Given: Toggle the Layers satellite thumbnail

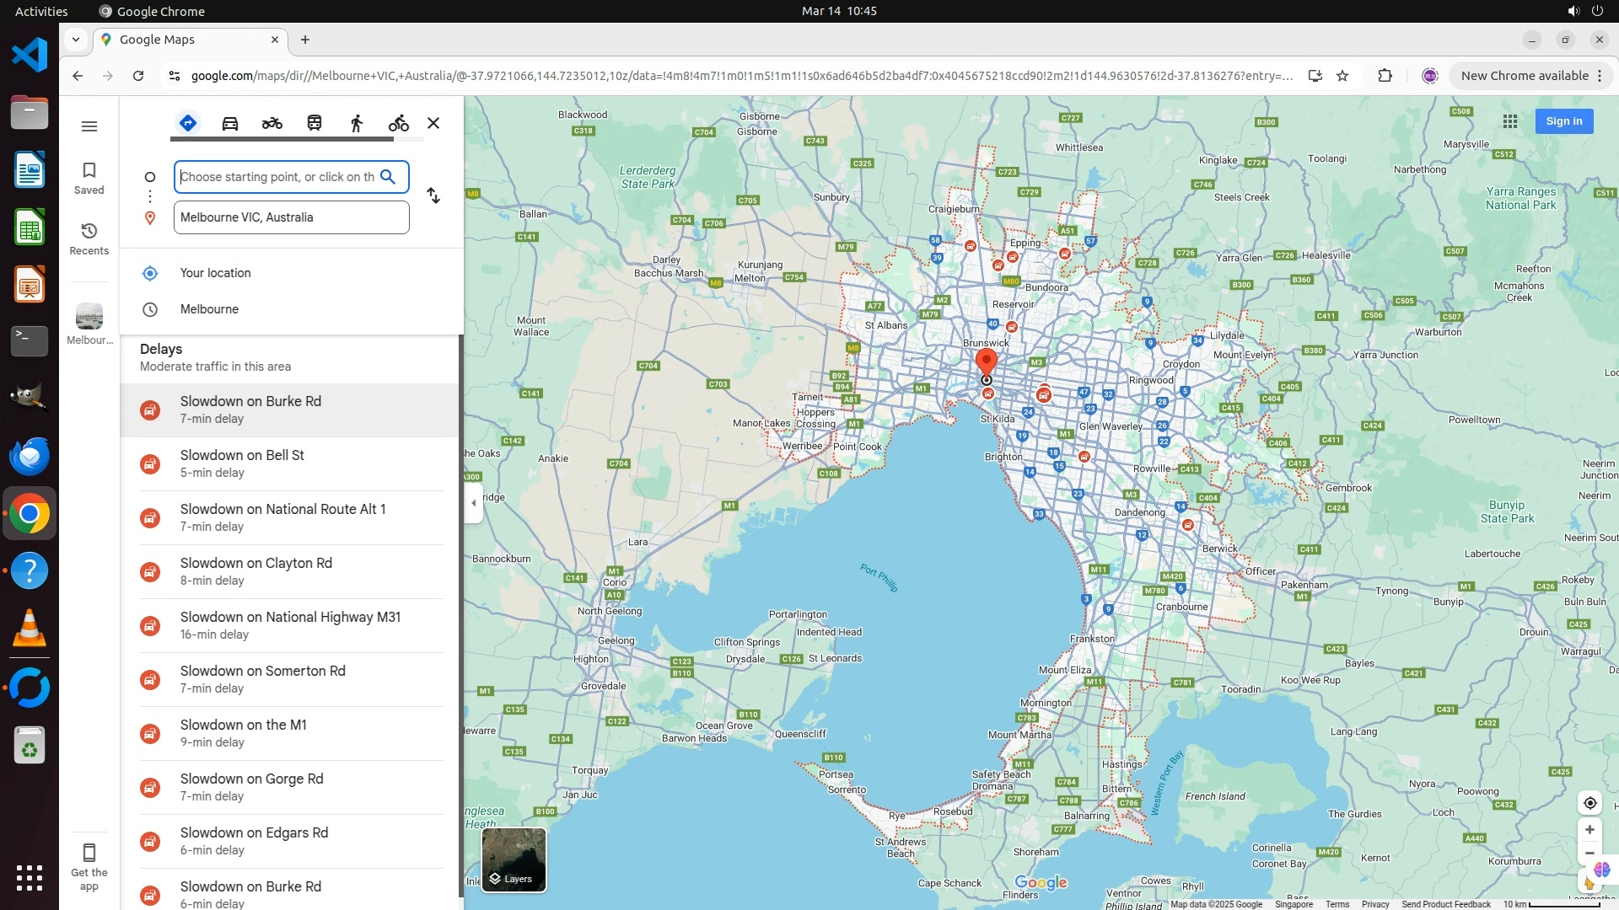Looking at the screenshot, I should 514,859.
